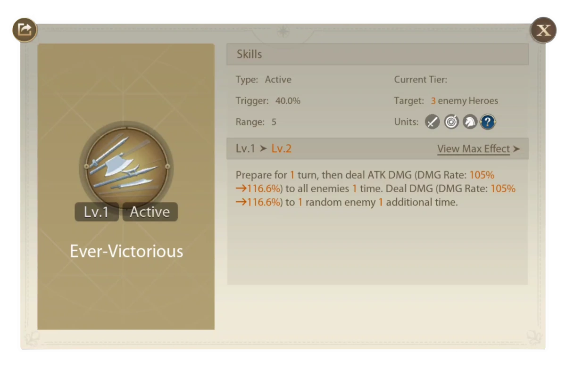
Task: Tap the Ever-Victorious skill weapons emblem
Action: click(x=126, y=166)
